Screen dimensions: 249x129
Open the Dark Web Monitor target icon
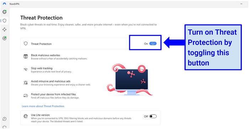click(5, 38)
